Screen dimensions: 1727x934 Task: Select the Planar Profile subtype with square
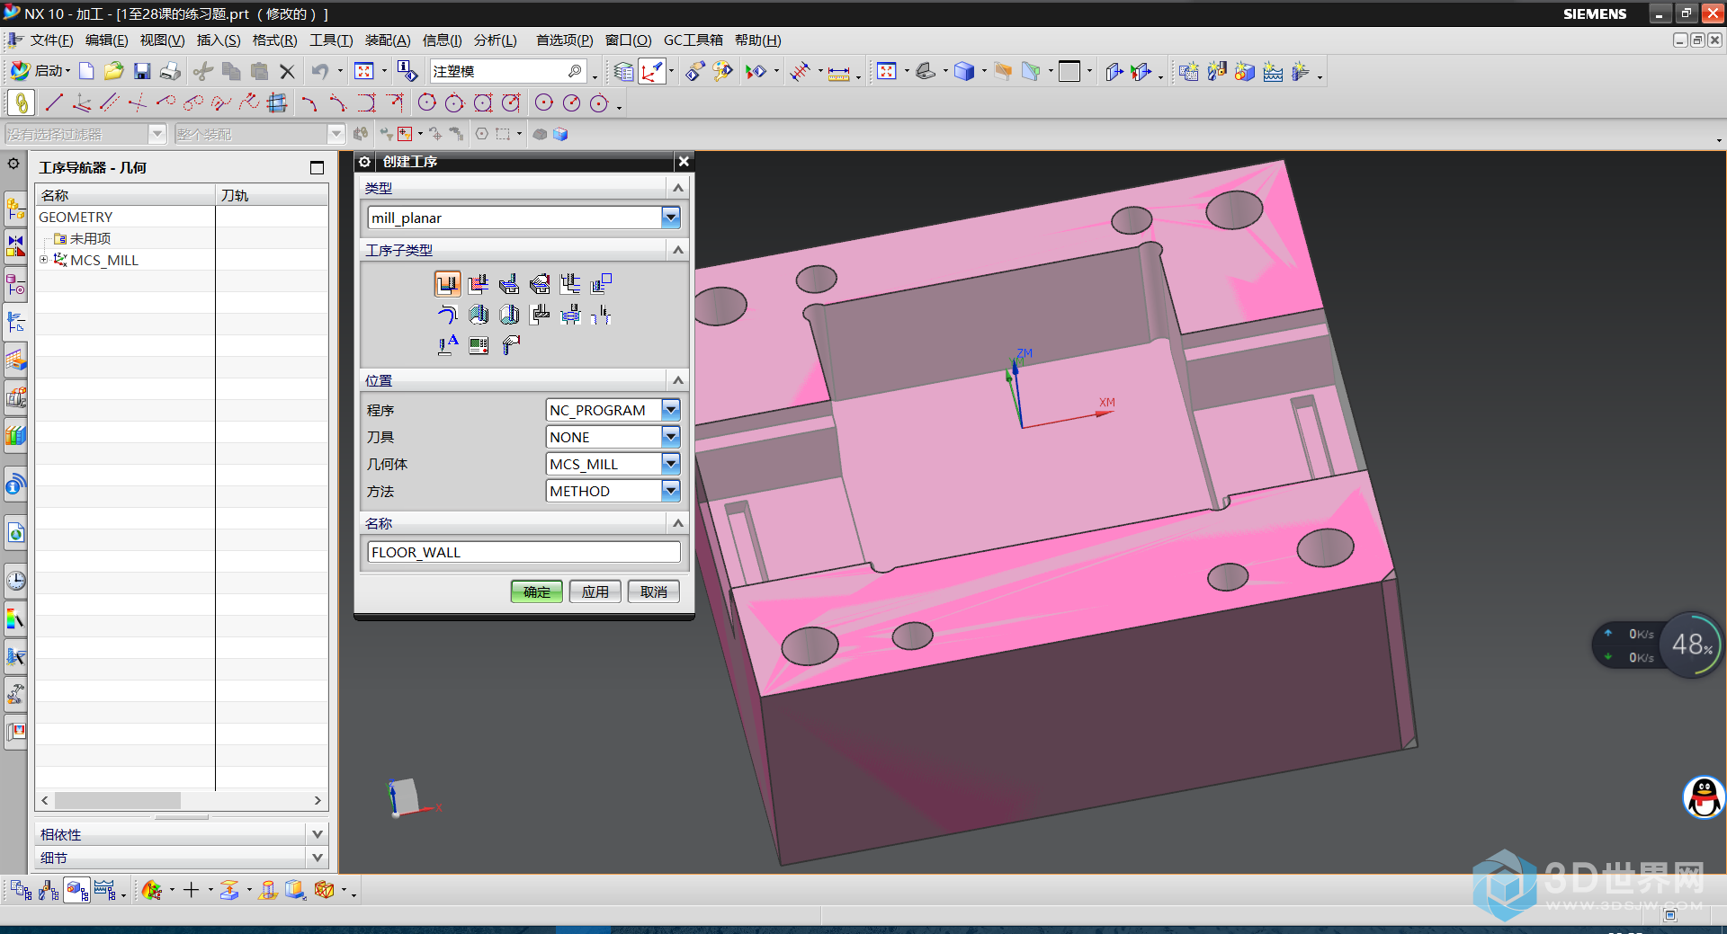point(601,284)
